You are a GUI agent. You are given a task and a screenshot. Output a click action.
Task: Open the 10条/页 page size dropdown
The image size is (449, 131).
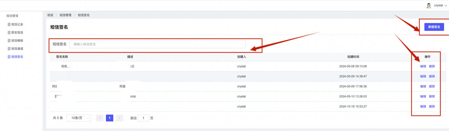click(79, 118)
